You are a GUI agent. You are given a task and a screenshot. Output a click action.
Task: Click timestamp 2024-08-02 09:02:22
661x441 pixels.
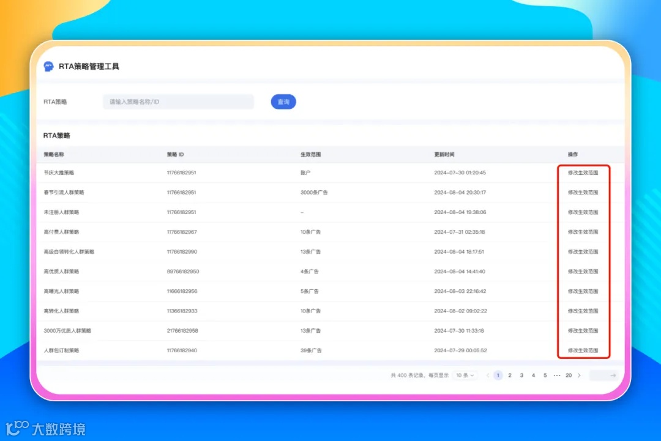point(460,311)
